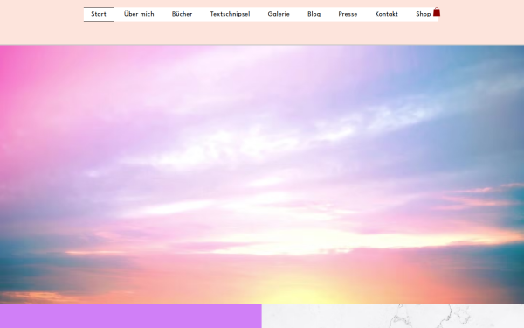Open the Kontakt page
This screenshot has width=524, height=328.
point(387,14)
